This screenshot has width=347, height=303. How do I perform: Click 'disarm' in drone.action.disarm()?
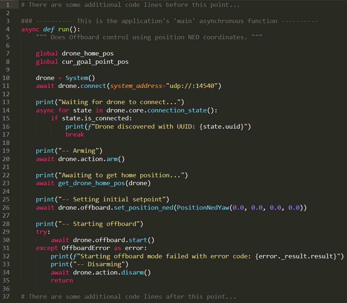(x=132, y=272)
